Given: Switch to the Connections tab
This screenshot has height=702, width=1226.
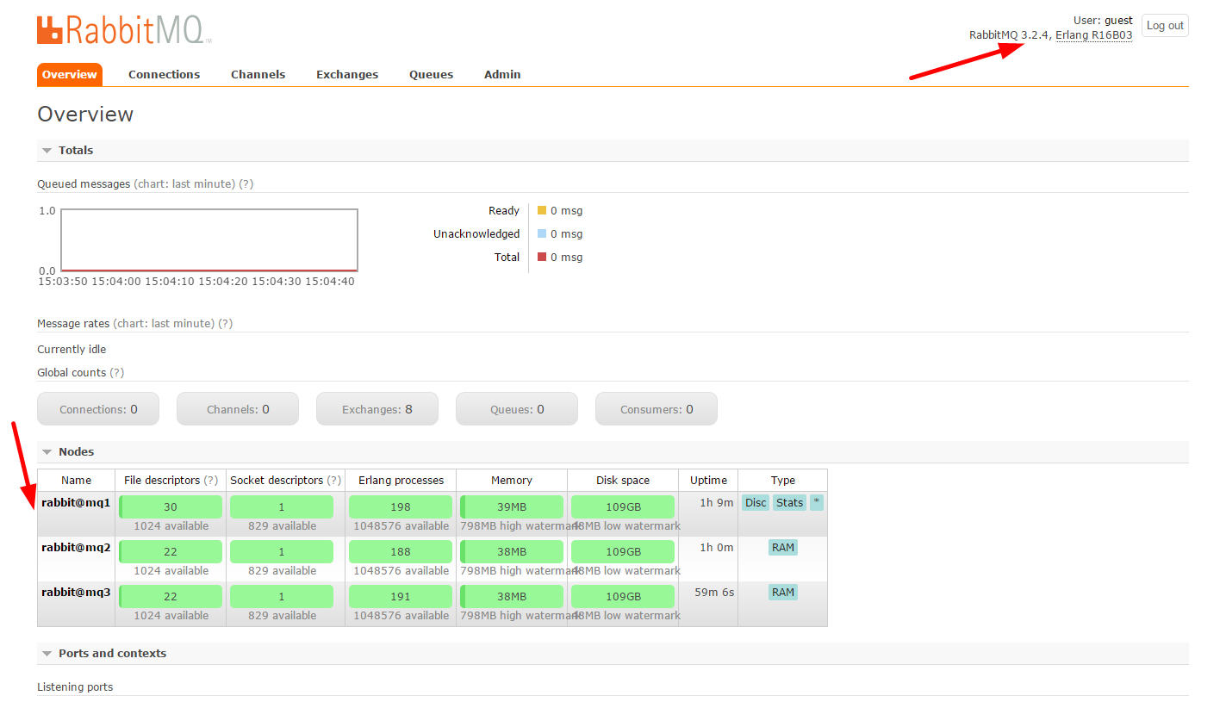Looking at the screenshot, I should (x=164, y=74).
